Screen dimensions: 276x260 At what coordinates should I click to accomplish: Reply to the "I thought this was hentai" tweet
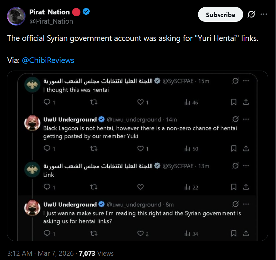coord(47,102)
